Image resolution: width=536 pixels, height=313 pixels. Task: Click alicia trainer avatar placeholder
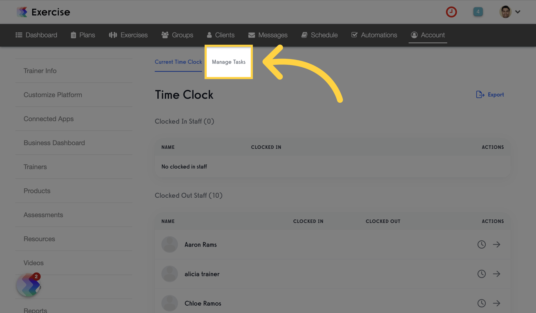tap(170, 274)
